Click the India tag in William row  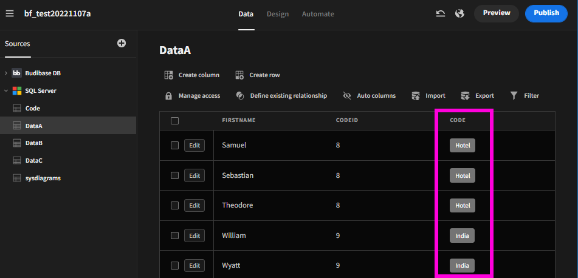click(462, 236)
